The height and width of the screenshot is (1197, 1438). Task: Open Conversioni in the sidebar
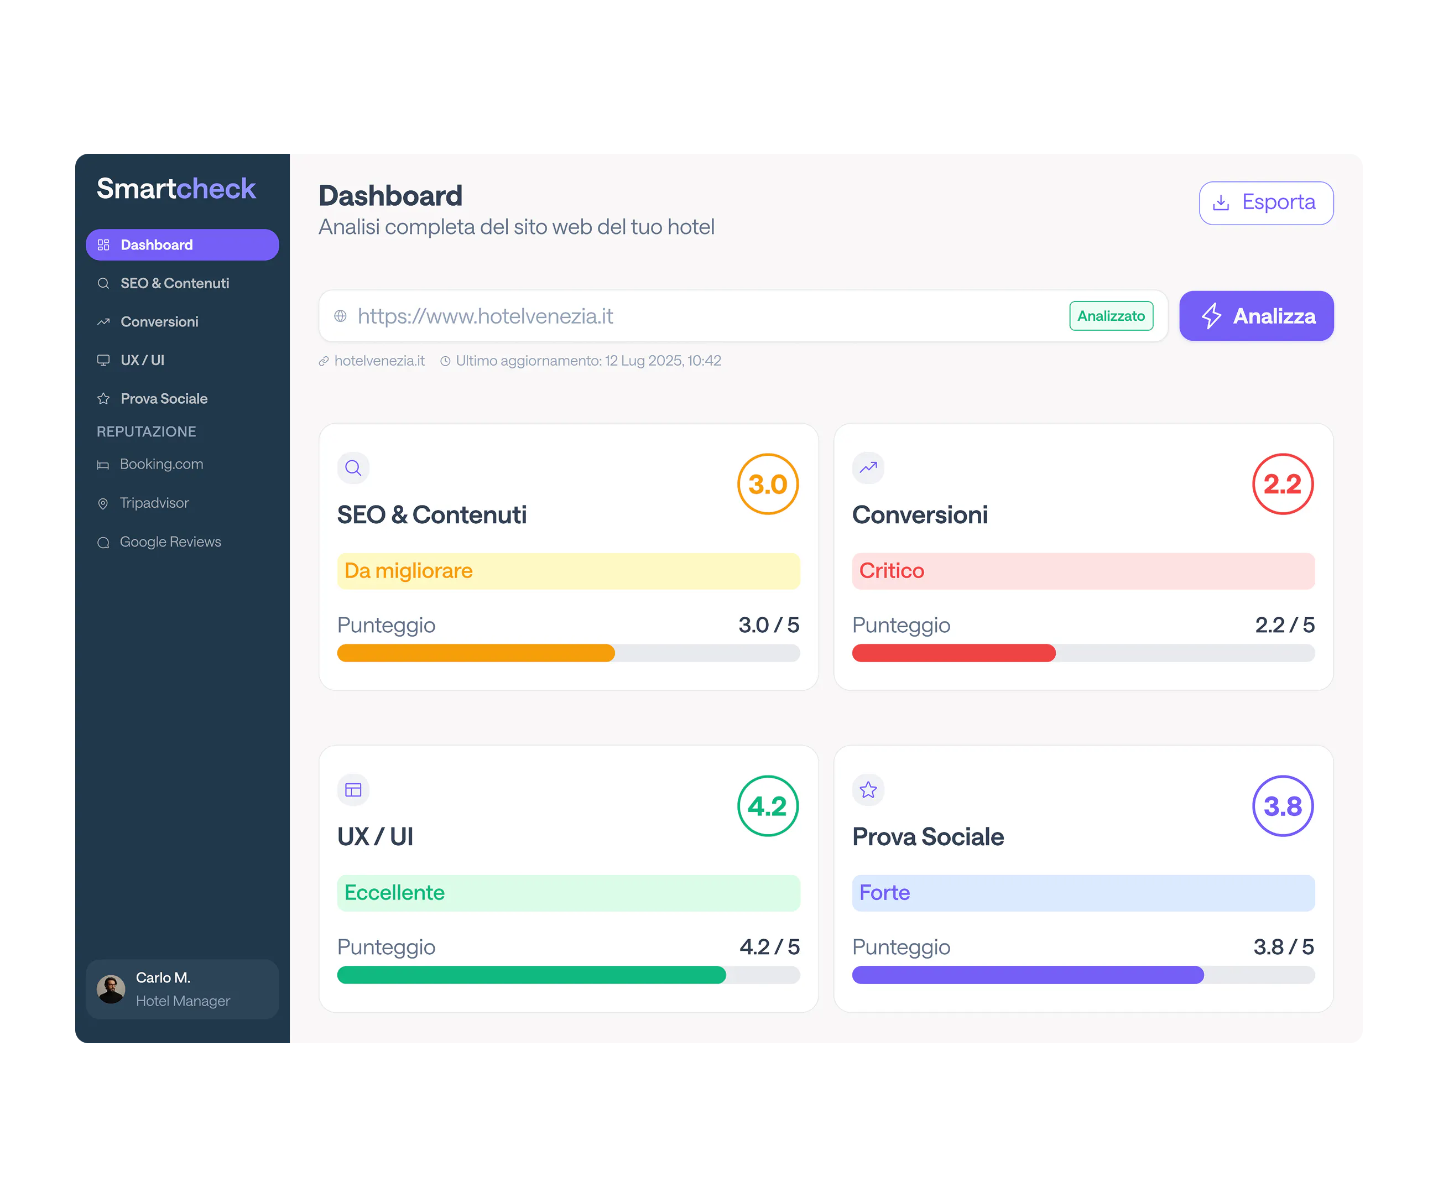point(182,322)
